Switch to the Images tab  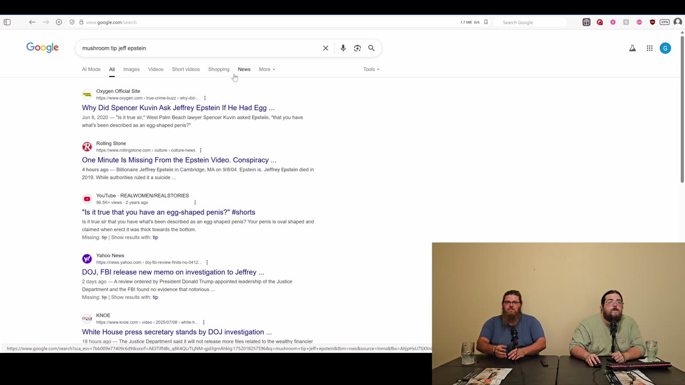pyautogui.click(x=131, y=69)
